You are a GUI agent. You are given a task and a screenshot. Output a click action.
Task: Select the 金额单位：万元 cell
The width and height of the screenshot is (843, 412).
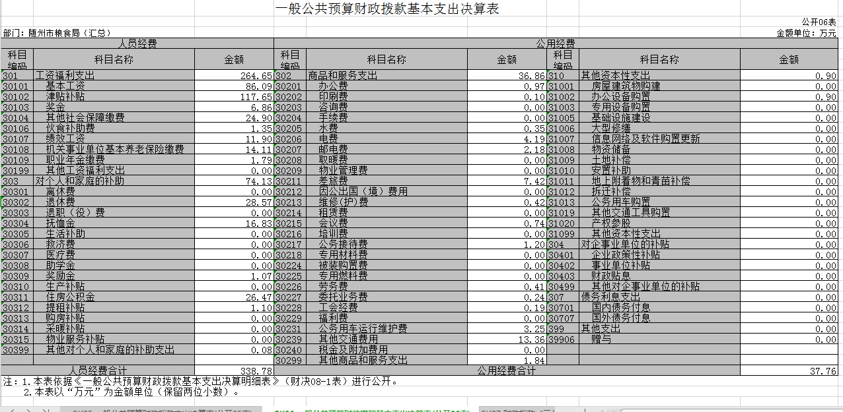(806, 33)
